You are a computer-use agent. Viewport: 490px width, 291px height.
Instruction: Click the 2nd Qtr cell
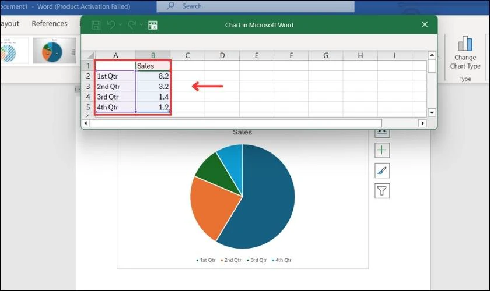pyautogui.click(x=116, y=86)
